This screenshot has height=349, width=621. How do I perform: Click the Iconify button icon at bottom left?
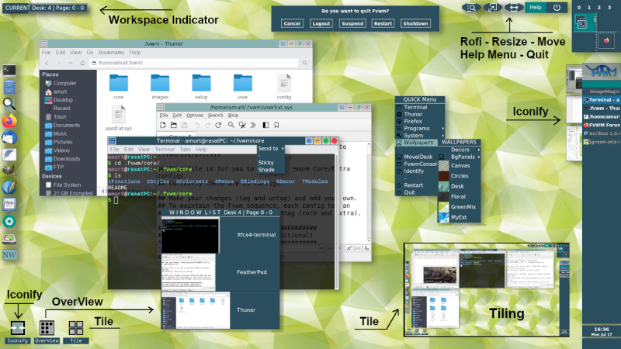[x=17, y=328]
